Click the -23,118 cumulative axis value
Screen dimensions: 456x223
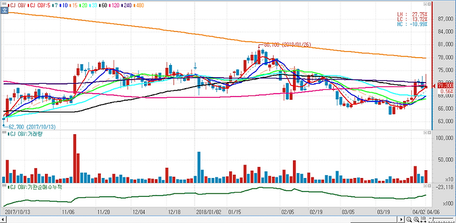(445, 188)
